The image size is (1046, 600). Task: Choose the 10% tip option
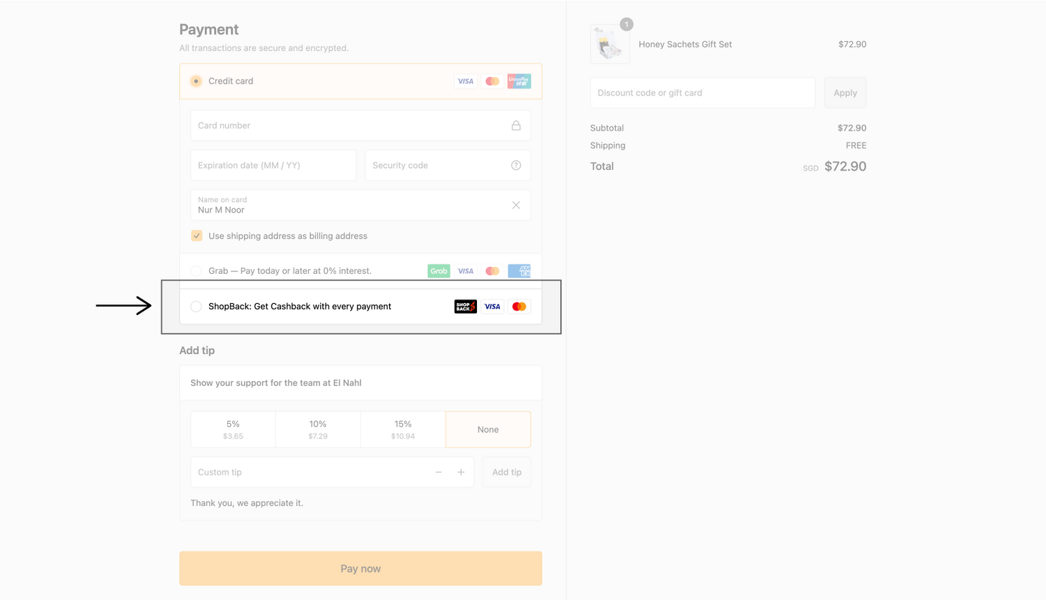(318, 429)
